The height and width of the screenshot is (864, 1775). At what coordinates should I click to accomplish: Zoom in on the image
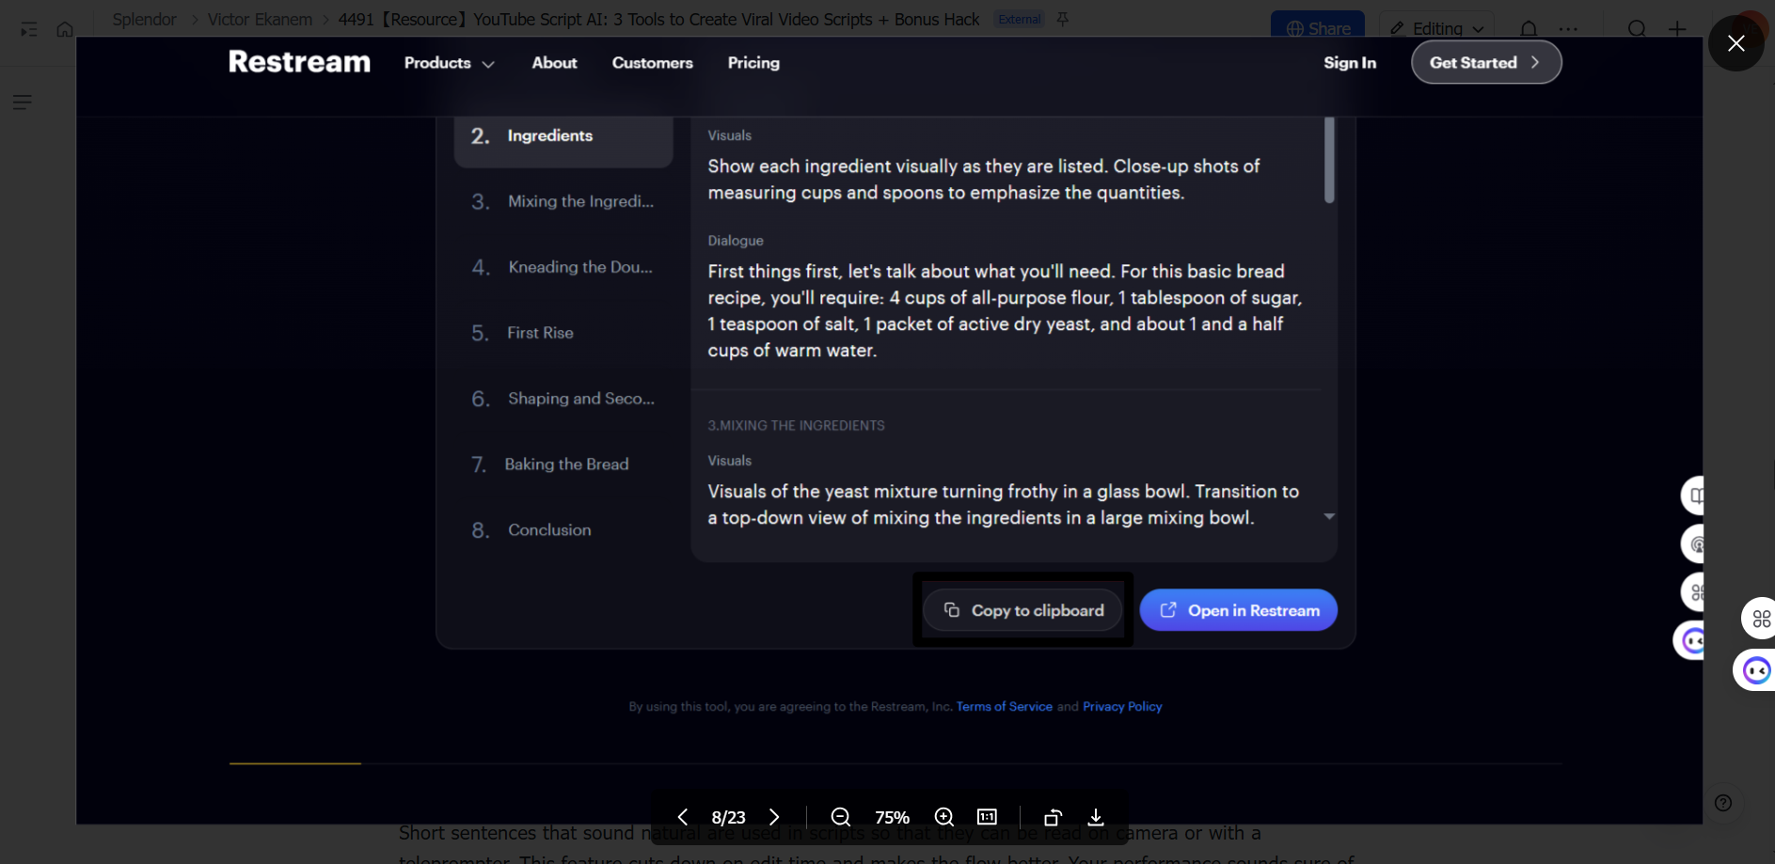point(944,817)
